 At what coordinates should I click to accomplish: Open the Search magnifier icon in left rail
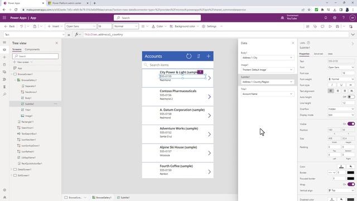tap(4, 94)
